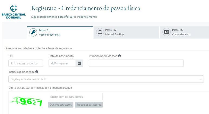The height and width of the screenshot is (114, 209).
Task: Switch to Passo 01 Frase de segurança tab
Action: click(x=60, y=33)
